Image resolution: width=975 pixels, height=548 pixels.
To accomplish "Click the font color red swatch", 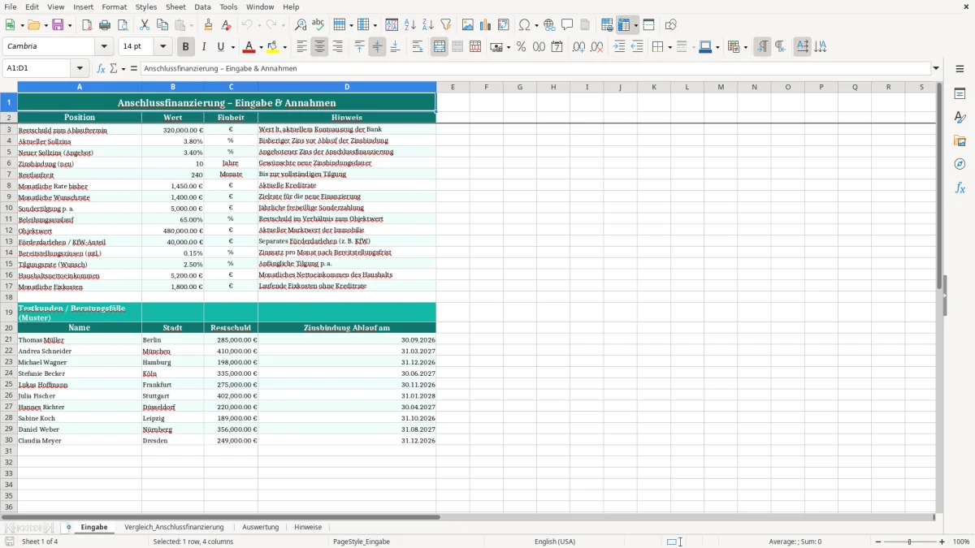I will [x=249, y=47].
